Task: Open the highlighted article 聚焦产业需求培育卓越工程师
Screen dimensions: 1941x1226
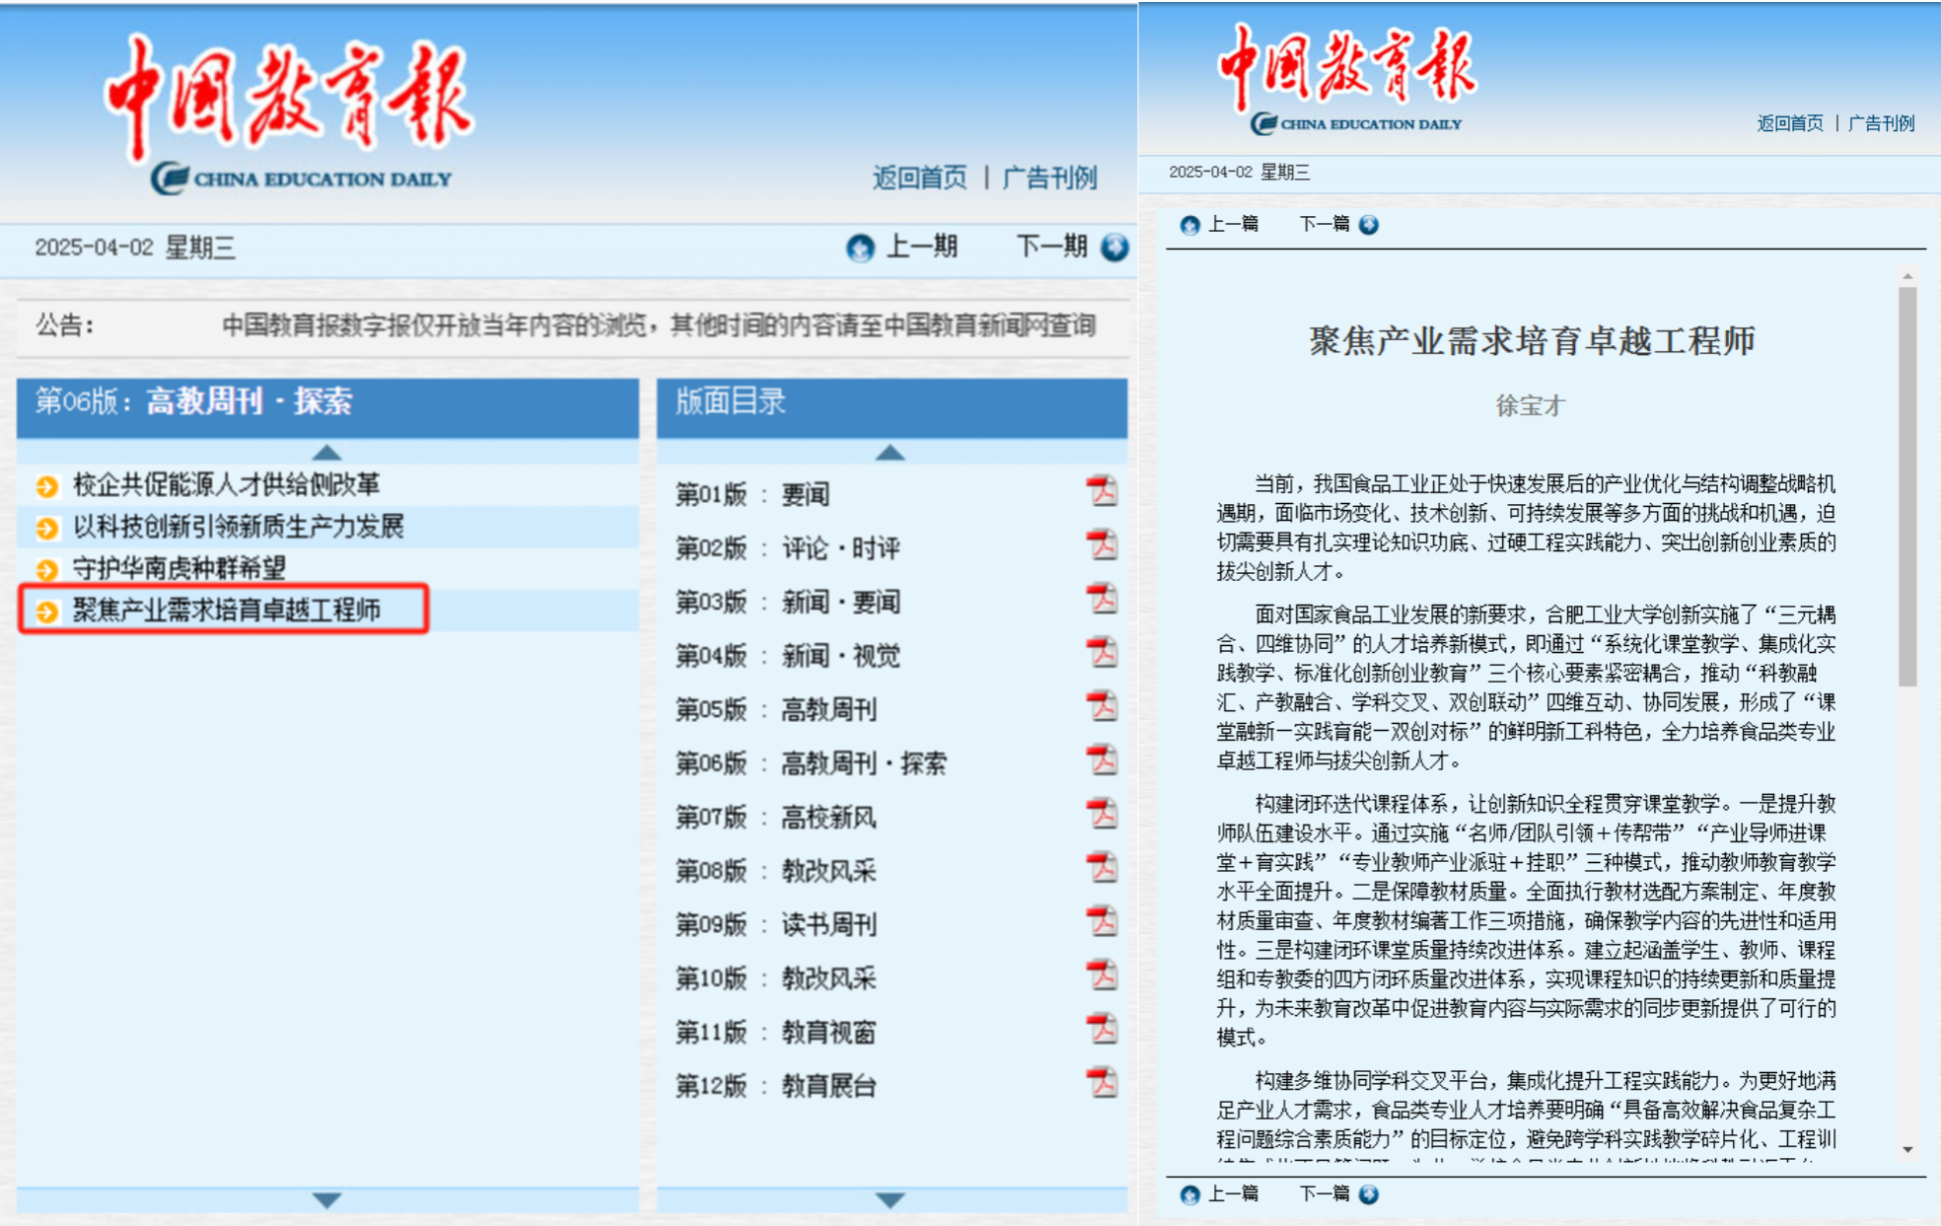Action: pyautogui.click(x=227, y=612)
